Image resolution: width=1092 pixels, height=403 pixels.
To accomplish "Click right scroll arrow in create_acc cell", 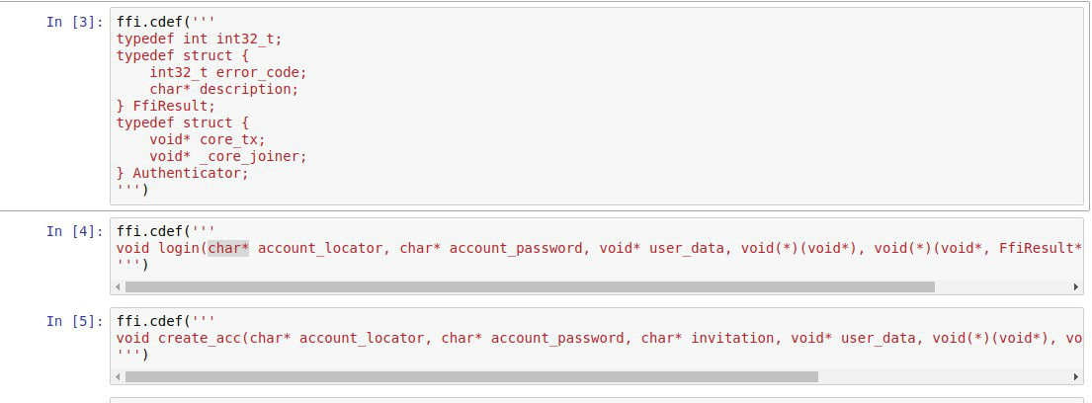I will [x=1077, y=376].
